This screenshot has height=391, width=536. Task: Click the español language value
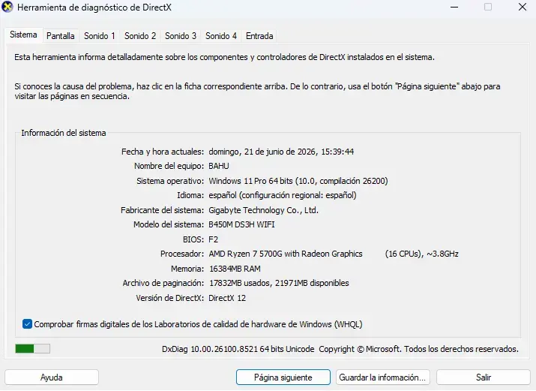283,195
